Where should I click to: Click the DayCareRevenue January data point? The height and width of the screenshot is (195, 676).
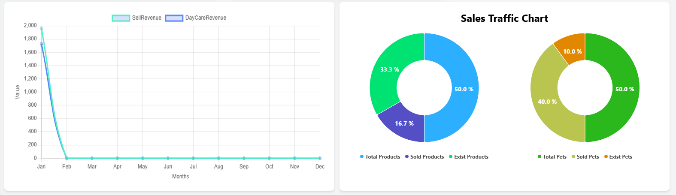click(x=41, y=44)
